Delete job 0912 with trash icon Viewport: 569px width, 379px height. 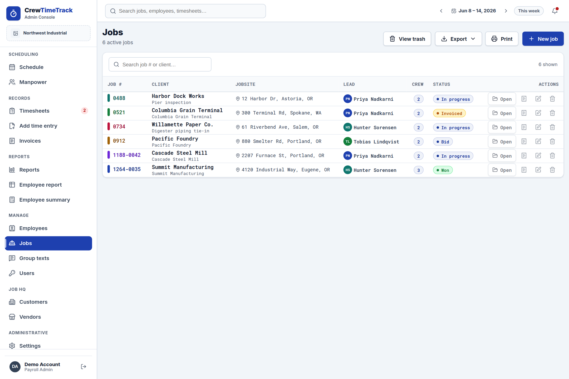[x=552, y=141]
